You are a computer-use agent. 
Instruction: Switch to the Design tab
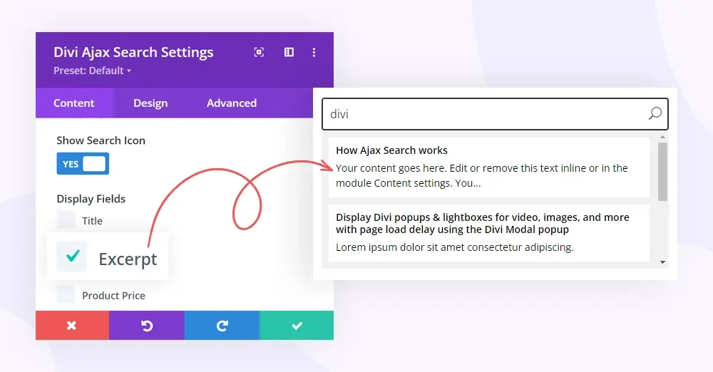coord(150,103)
